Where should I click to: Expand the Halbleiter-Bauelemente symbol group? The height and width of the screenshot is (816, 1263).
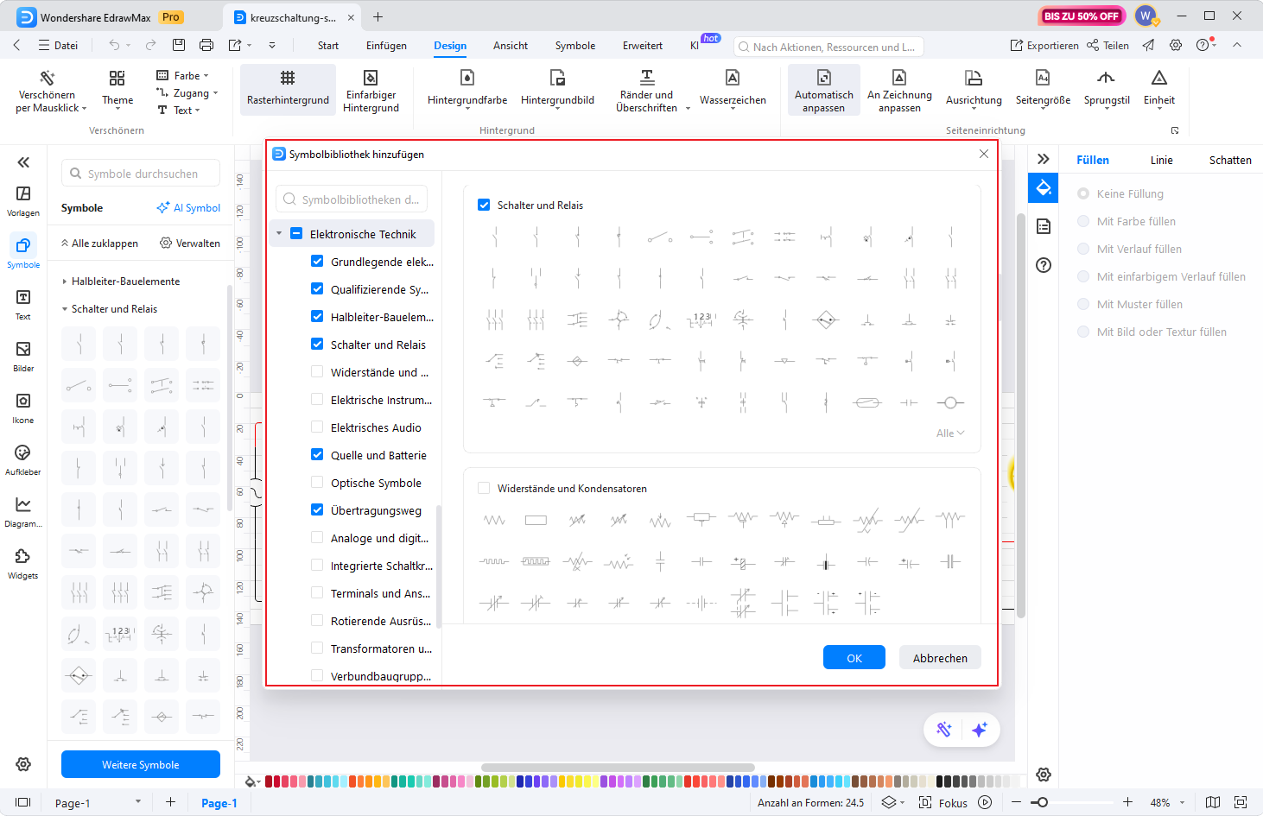65,281
